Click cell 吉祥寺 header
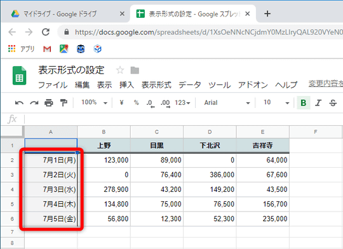The image size is (343, 249). click(262, 145)
